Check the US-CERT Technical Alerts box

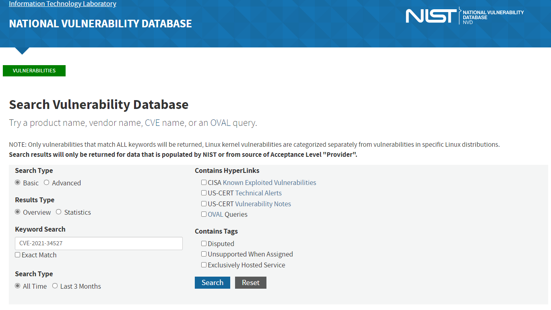click(204, 193)
